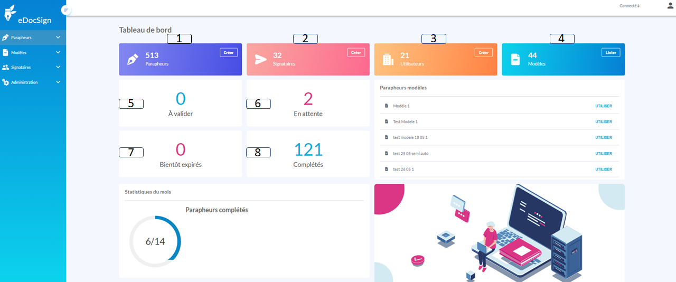This screenshot has width=676, height=282.
Task: Click UTILISER for test 26 05 1
Action: tap(604, 169)
